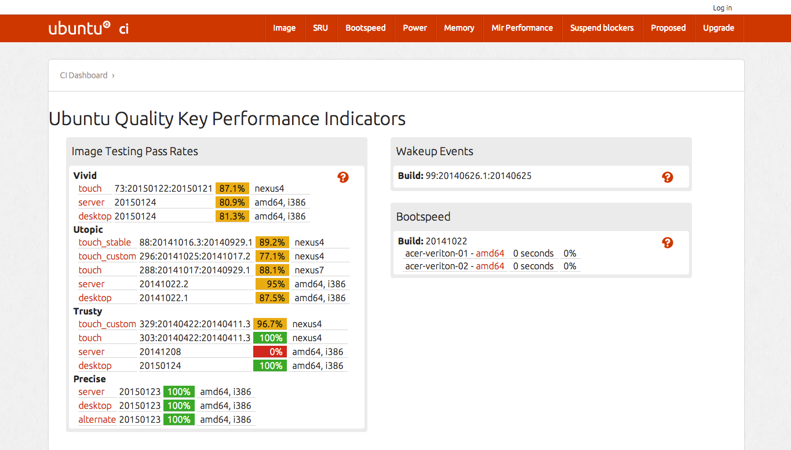The height and width of the screenshot is (450, 791).
Task: Click the Precise release heading
Action: point(90,379)
